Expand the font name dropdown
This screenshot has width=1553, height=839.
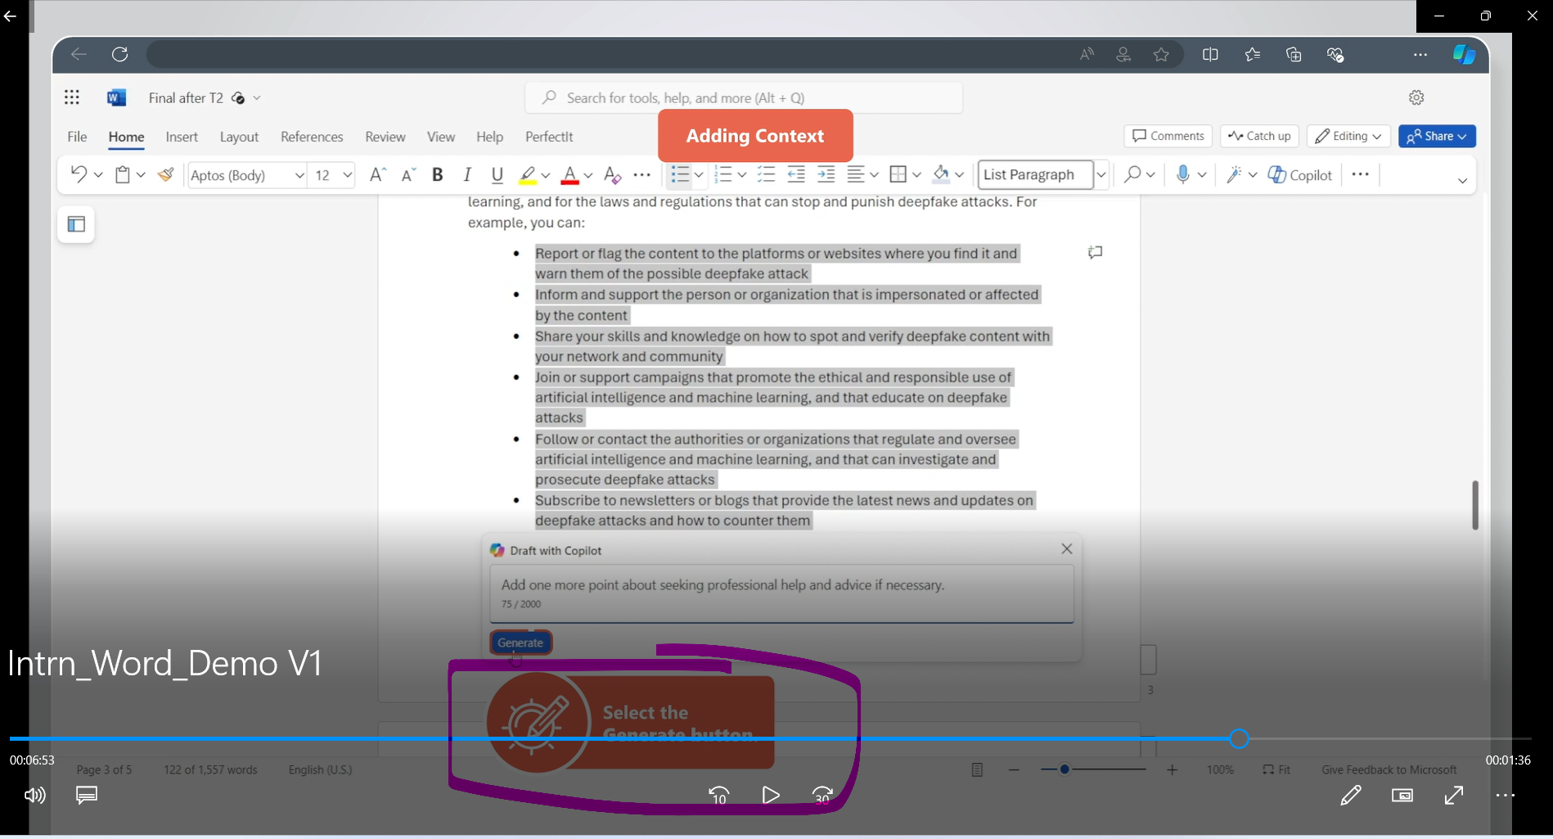tap(299, 174)
